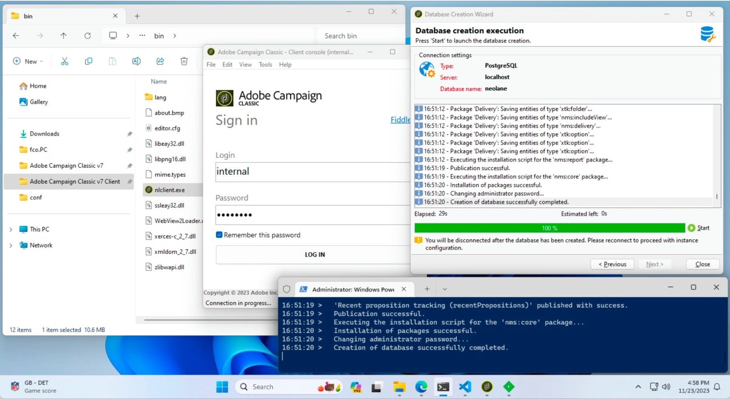Viewport: 730px width, 399px height.
Task: Open the Windows Start menu
Action: (x=222, y=387)
